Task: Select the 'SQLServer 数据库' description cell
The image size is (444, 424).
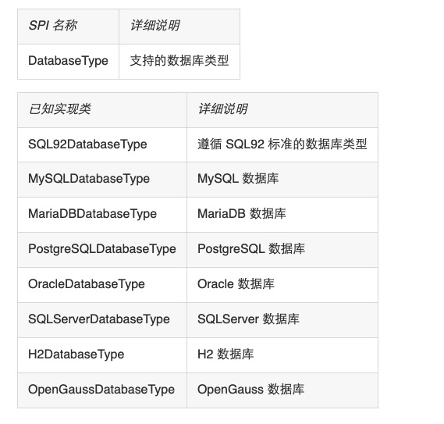Action: [x=282, y=320]
